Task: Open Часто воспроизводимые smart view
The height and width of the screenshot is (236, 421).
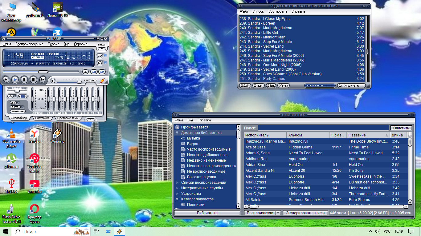Action: [208, 149]
